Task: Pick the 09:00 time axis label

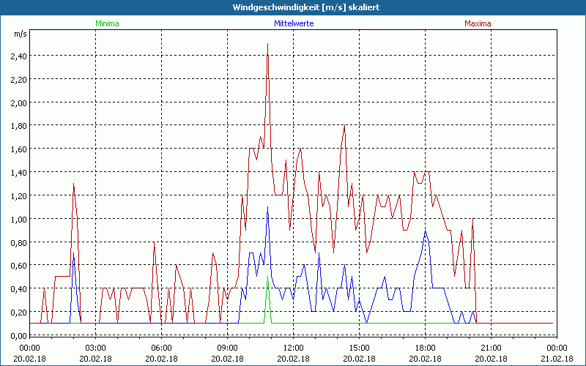Action: point(227,348)
